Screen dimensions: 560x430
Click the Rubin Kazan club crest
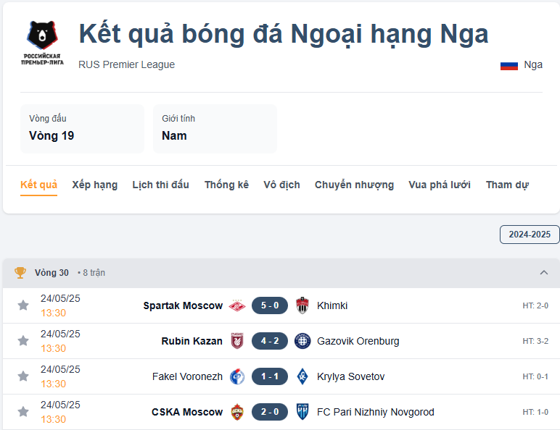click(x=236, y=341)
